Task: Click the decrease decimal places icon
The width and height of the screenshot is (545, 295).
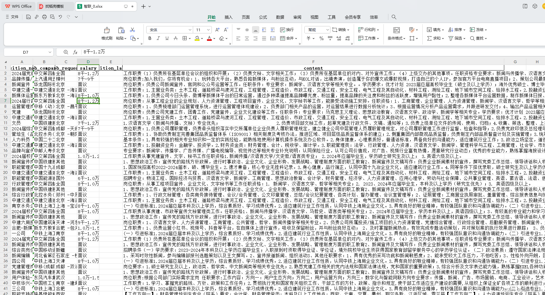Action: point(347,38)
